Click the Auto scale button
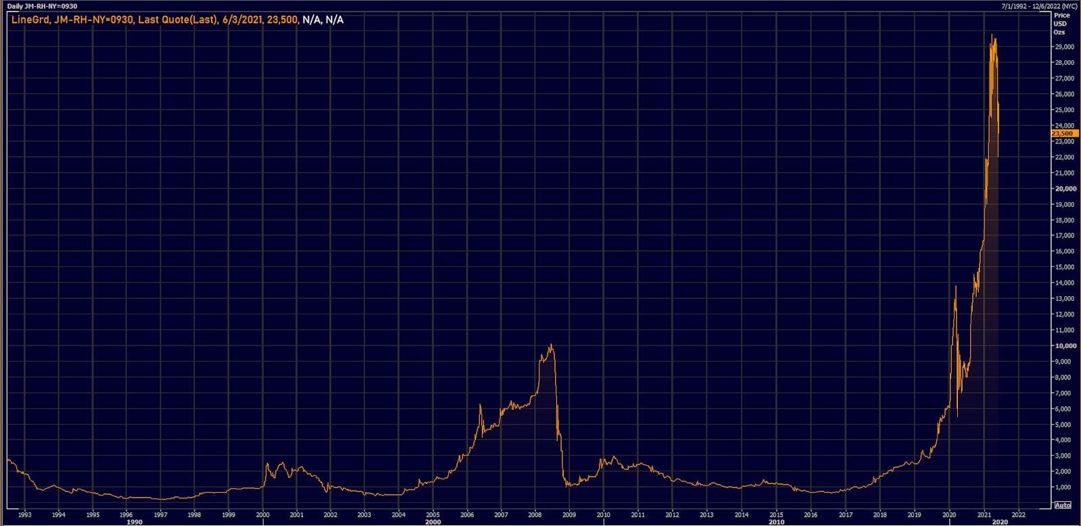 click(1063, 505)
